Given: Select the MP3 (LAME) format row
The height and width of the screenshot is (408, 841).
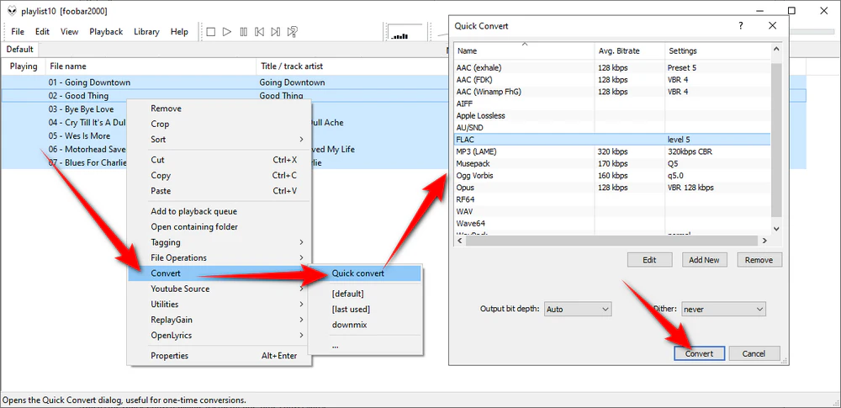Looking at the screenshot, I should coord(612,151).
